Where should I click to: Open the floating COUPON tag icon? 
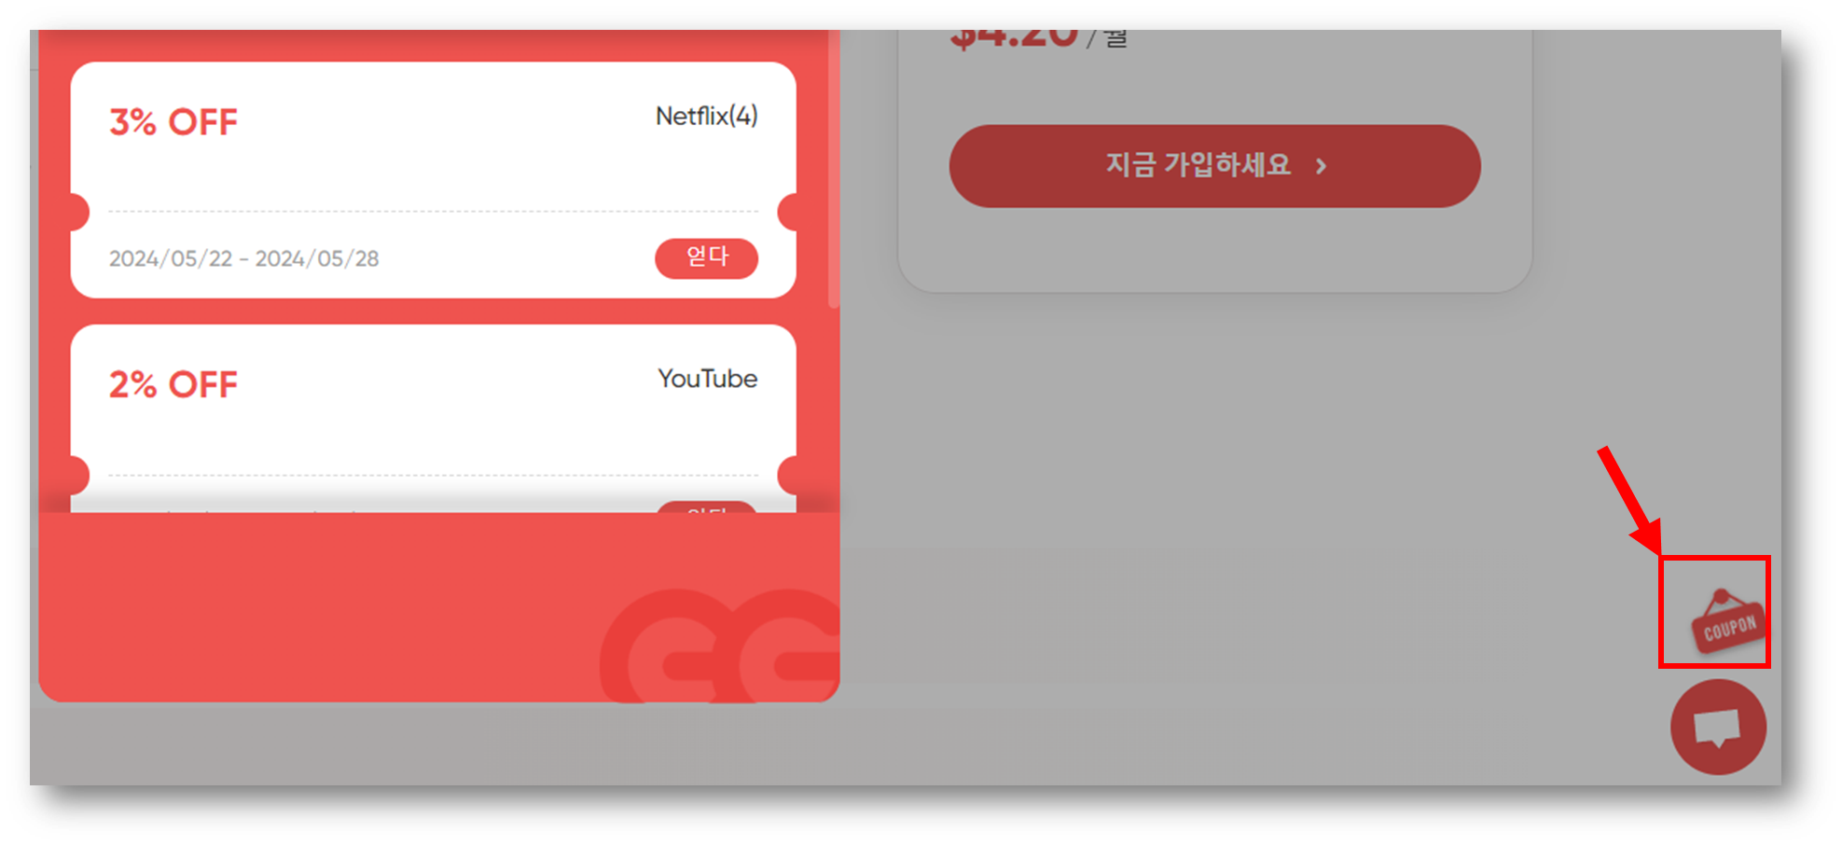pyautogui.click(x=1728, y=622)
